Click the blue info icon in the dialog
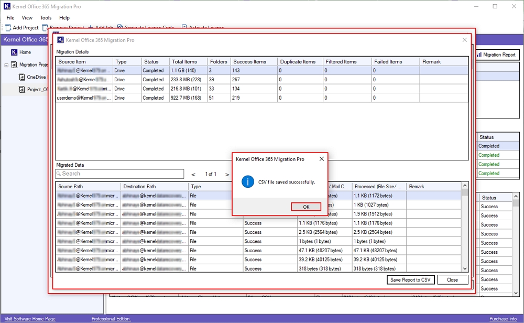The width and height of the screenshot is (524, 323). click(247, 182)
